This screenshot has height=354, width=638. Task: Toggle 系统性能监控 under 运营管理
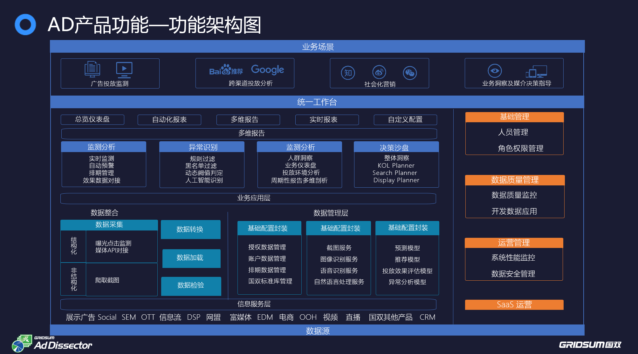click(513, 258)
